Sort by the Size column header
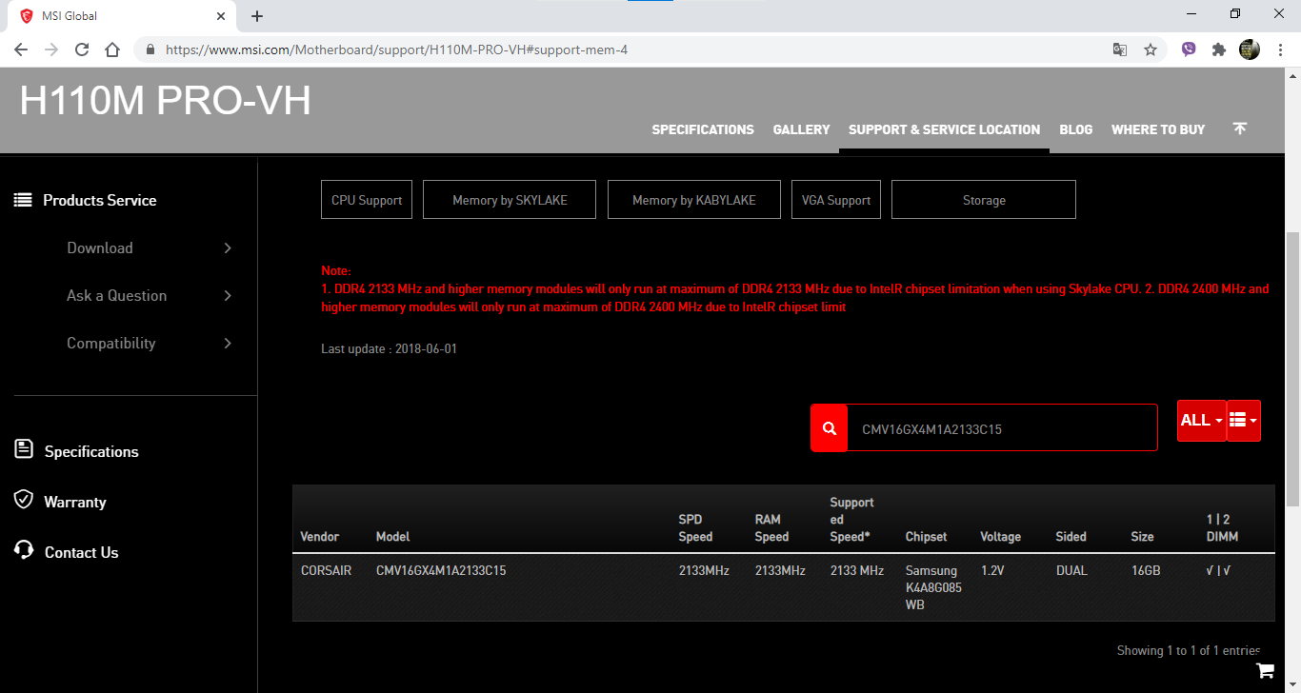Image resolution: width=1301 pixels, height=693 pixels. (1142, 537)
